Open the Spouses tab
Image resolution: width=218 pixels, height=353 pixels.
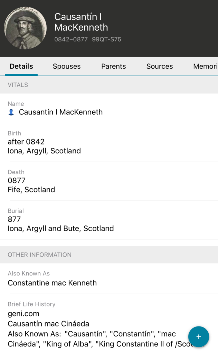(67, 67)
